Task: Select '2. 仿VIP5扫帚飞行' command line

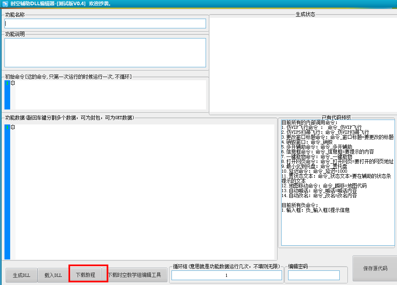Action: click(x=325, y=132)
